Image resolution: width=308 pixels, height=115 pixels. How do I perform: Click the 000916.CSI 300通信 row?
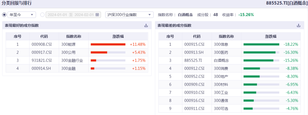coord(230,101)
